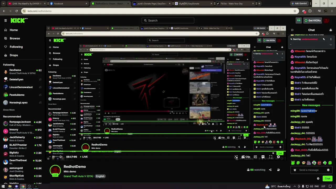Viewport: 336px width, 189px height.
Task: Click the English language tag
Action: click(x=100, y=176)
